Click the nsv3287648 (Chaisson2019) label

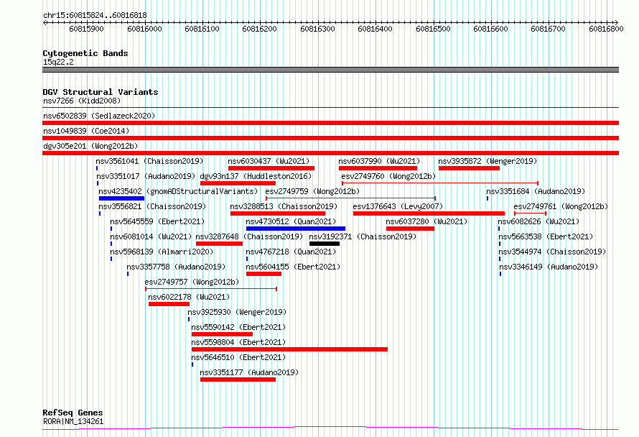[249, 236]
